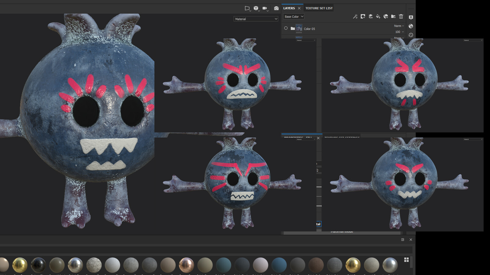Screen dimensions: 490x275
Task: Close the shelf panel
Action: [411, 240]
